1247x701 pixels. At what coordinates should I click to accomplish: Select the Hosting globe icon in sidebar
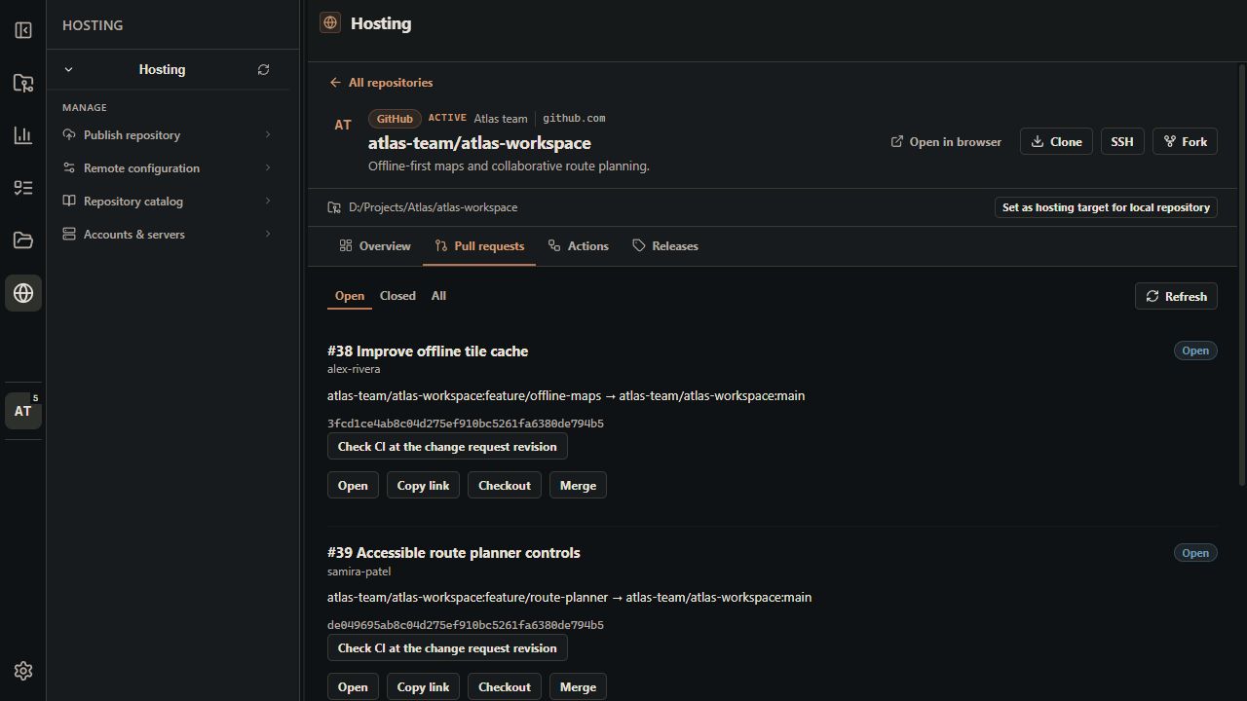click(x=23, y=293)
